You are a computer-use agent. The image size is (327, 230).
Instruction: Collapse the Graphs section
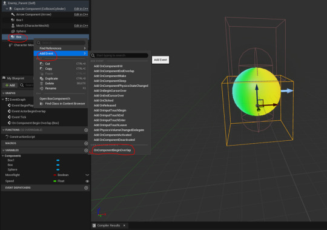[x=4, y=93]
